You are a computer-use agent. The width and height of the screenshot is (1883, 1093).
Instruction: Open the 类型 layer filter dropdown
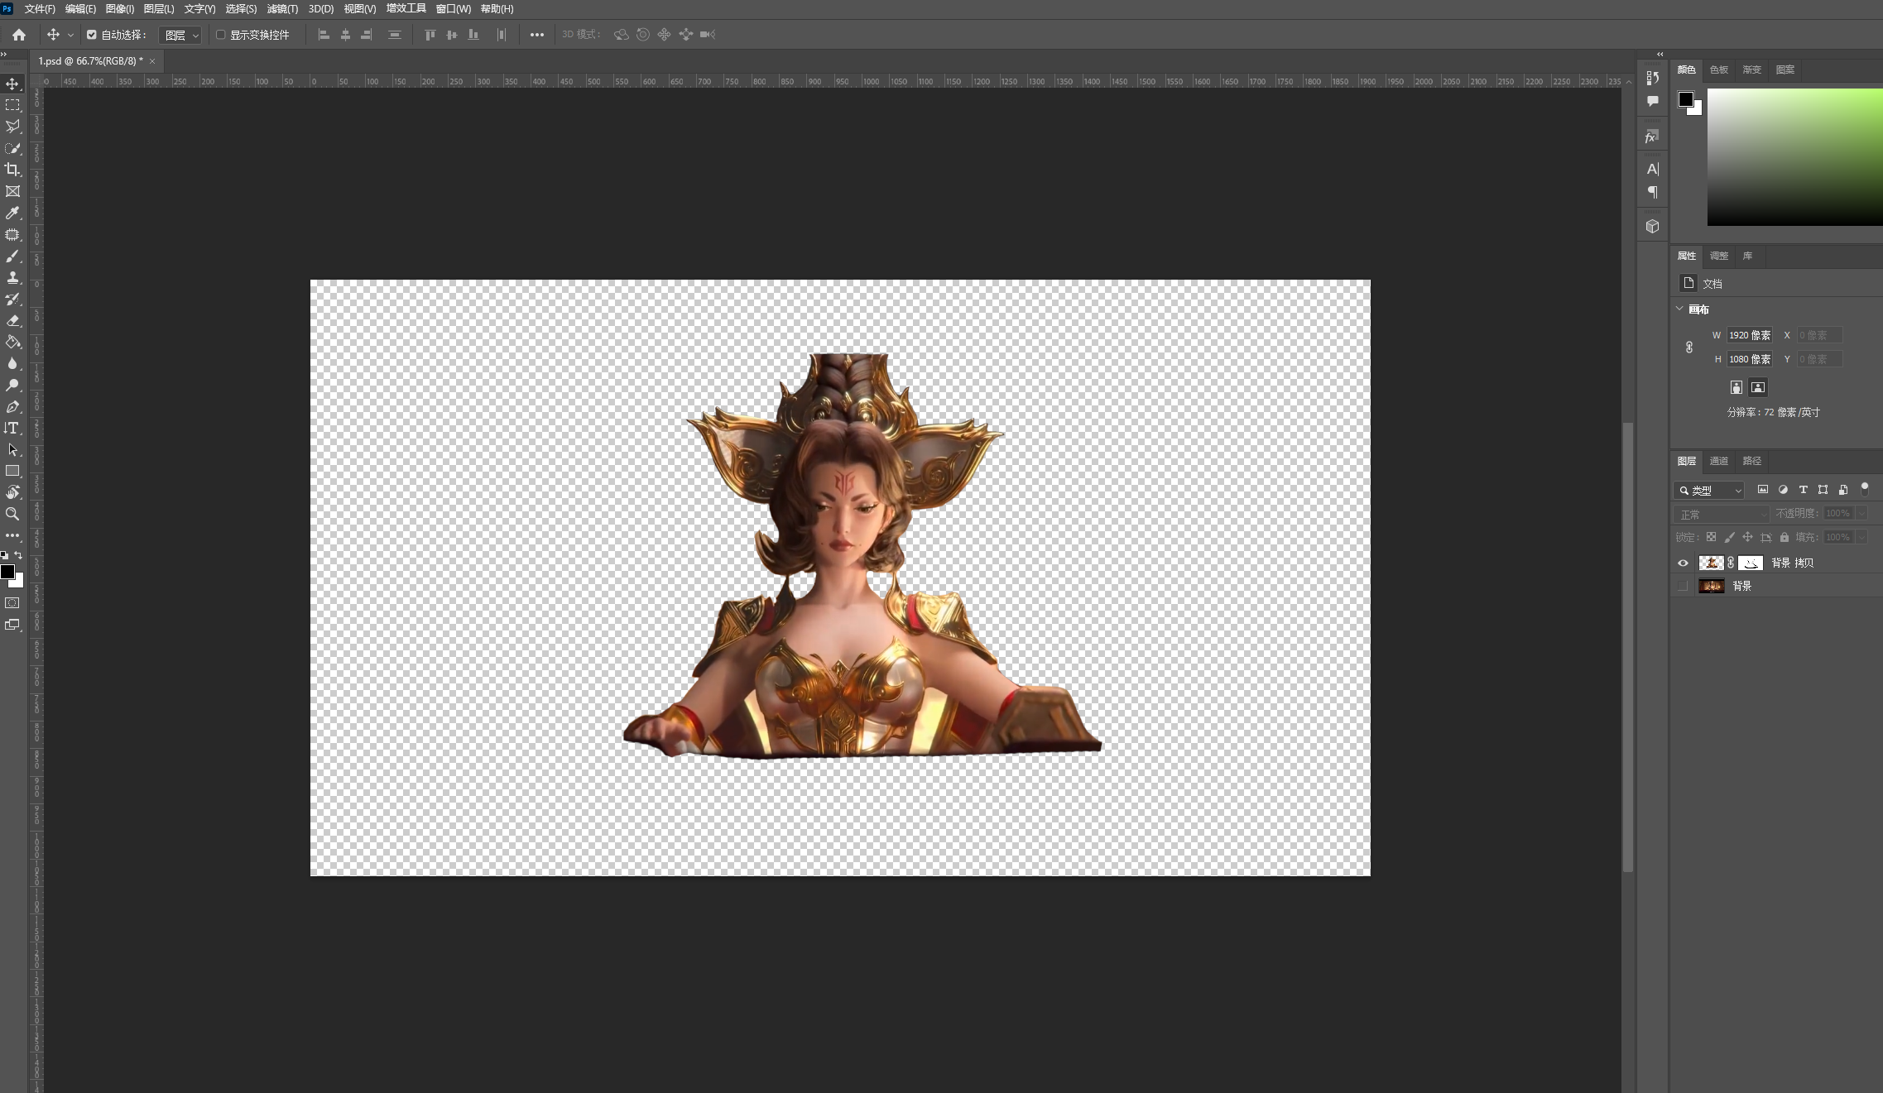tap(1709, 491)
